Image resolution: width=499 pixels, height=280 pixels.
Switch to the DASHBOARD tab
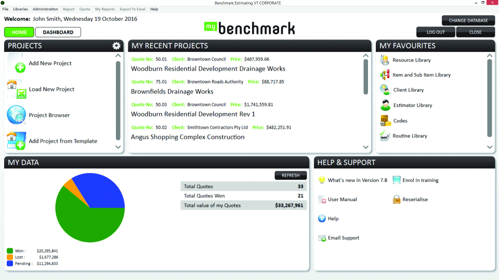click(58, 32)
